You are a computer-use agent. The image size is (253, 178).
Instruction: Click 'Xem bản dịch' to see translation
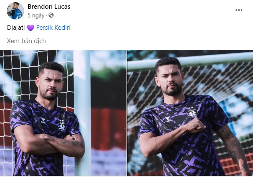[x=26, y=41]
